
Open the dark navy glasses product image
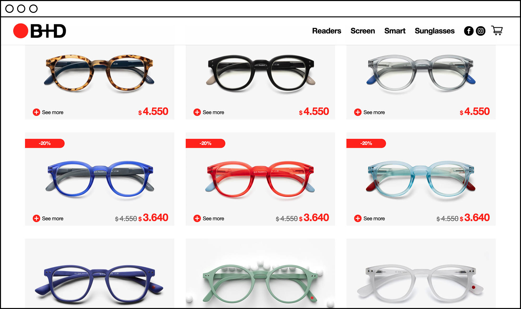click(99, 284)
